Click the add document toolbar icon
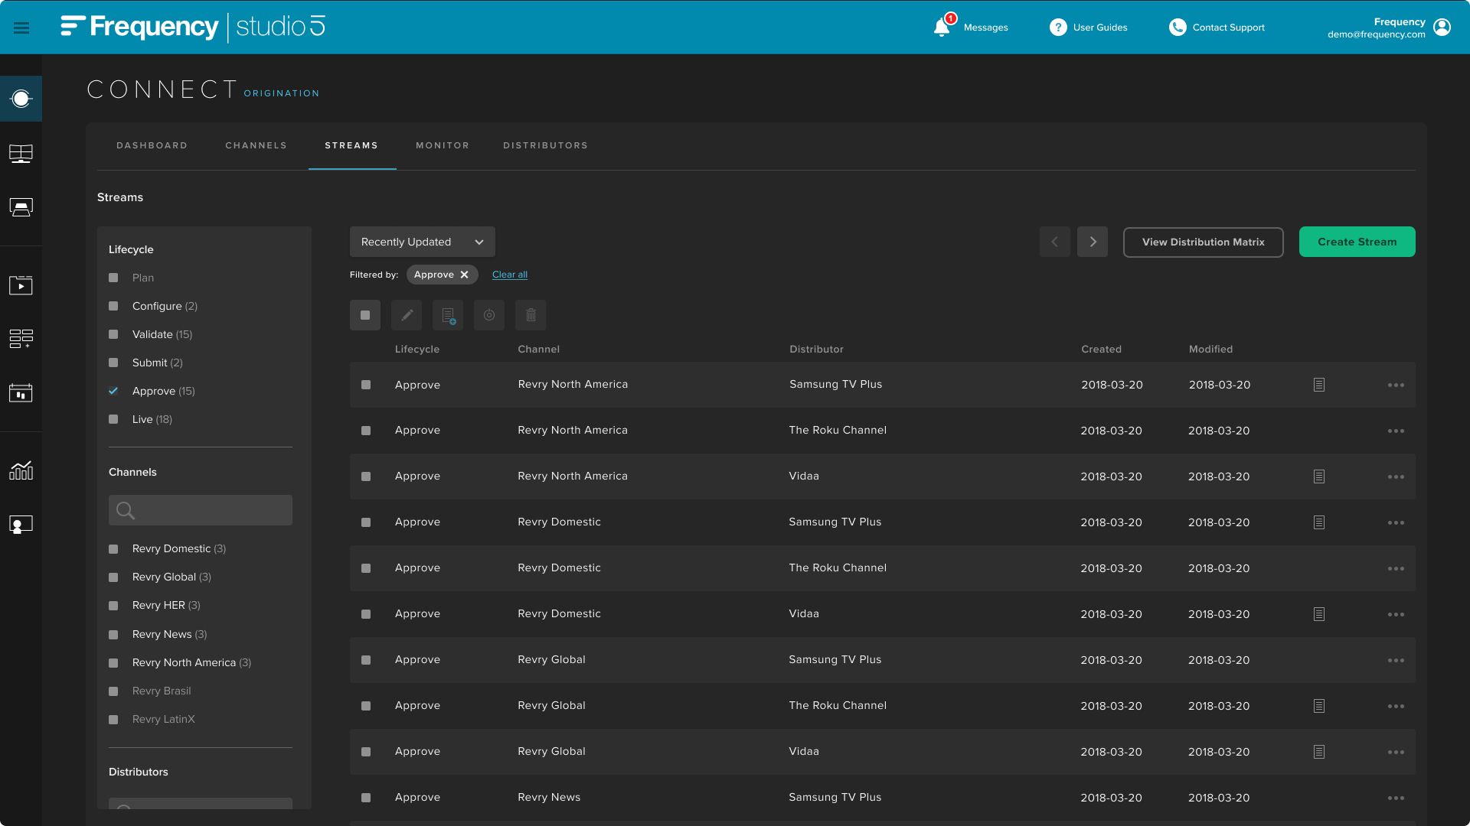Image resolution: width=1470 pixels, height=826 pixels. [448, 315]
